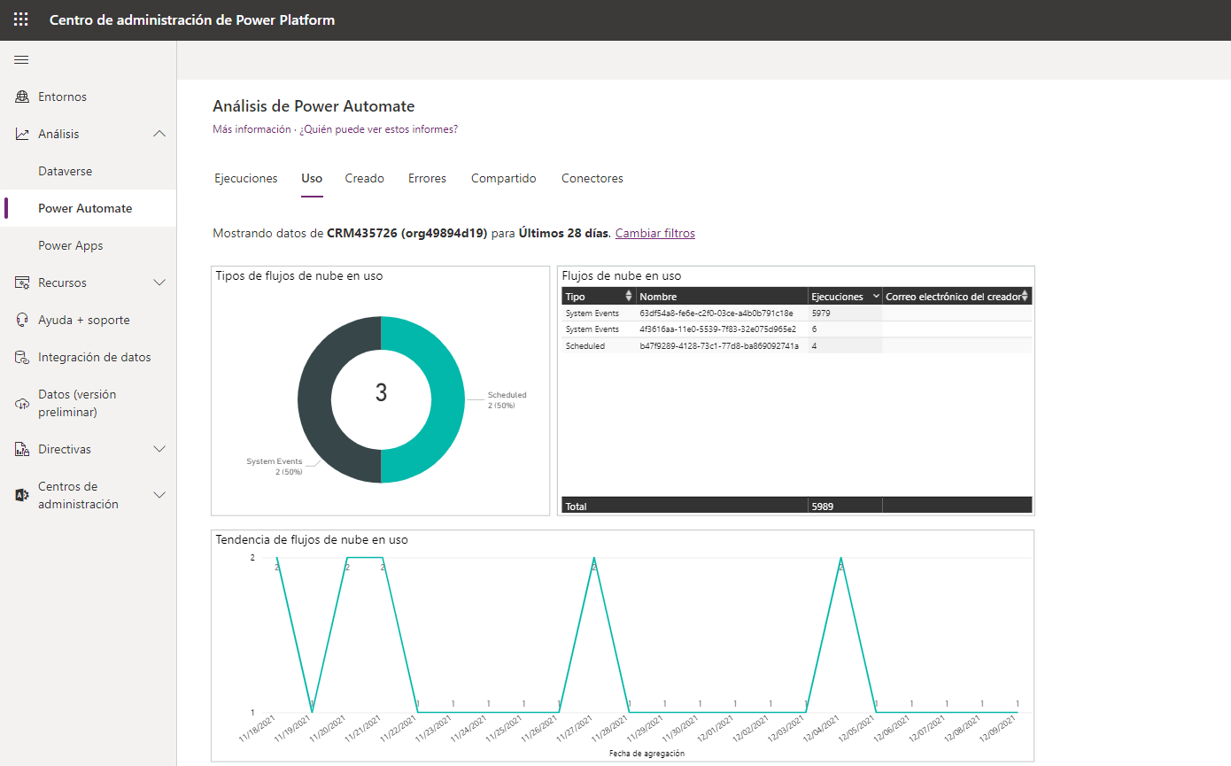
Task: Collapse the navigation hamburger menu
Action: (21, 60)
